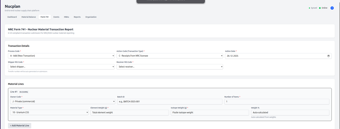Click the NRC Form 741 report heading
The height and width of the screenshot is (129, 340).
(x=41, y=29)
